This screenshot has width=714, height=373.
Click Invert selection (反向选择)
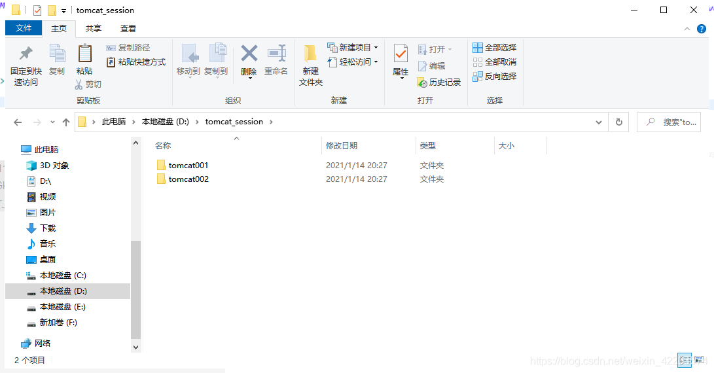point(495,77)
